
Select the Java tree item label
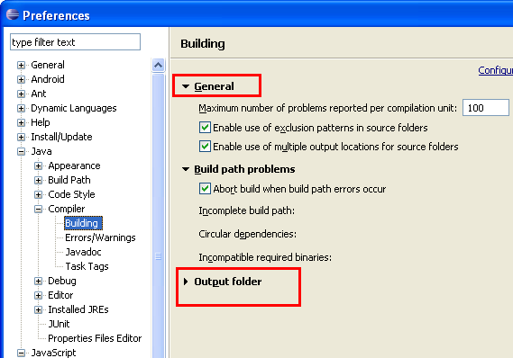coord(41,151)
